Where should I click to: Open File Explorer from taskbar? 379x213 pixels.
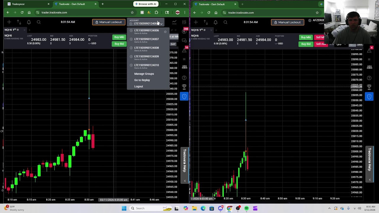[195, 208]
